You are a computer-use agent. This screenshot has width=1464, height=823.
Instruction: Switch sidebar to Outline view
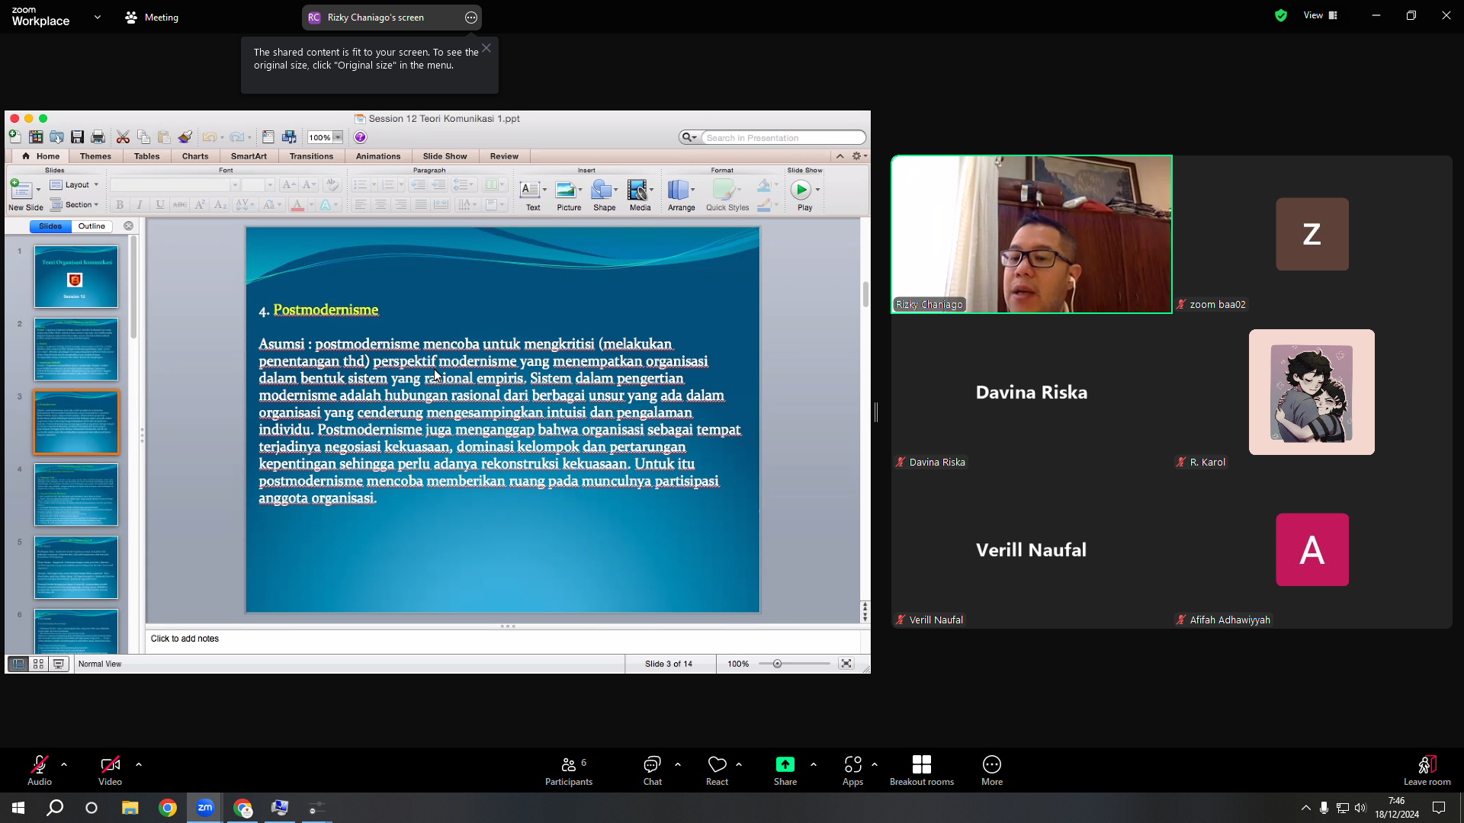pos(91,226)
